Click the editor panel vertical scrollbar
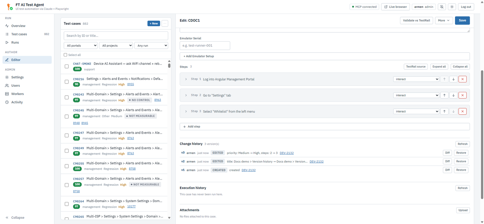 click(482, 134)
